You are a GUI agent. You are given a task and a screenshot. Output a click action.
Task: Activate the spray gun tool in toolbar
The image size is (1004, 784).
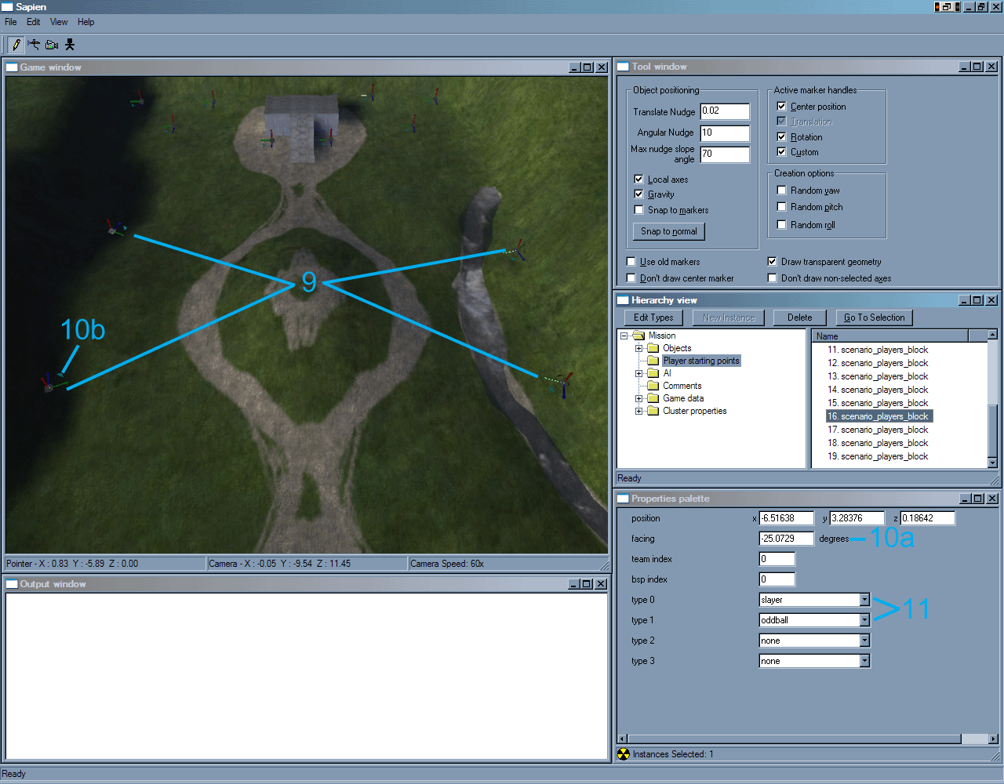pos(34,45)
